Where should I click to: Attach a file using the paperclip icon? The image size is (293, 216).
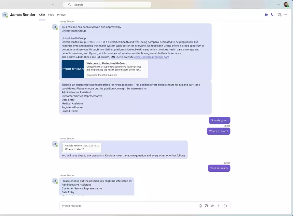click(x=212, y=206)
